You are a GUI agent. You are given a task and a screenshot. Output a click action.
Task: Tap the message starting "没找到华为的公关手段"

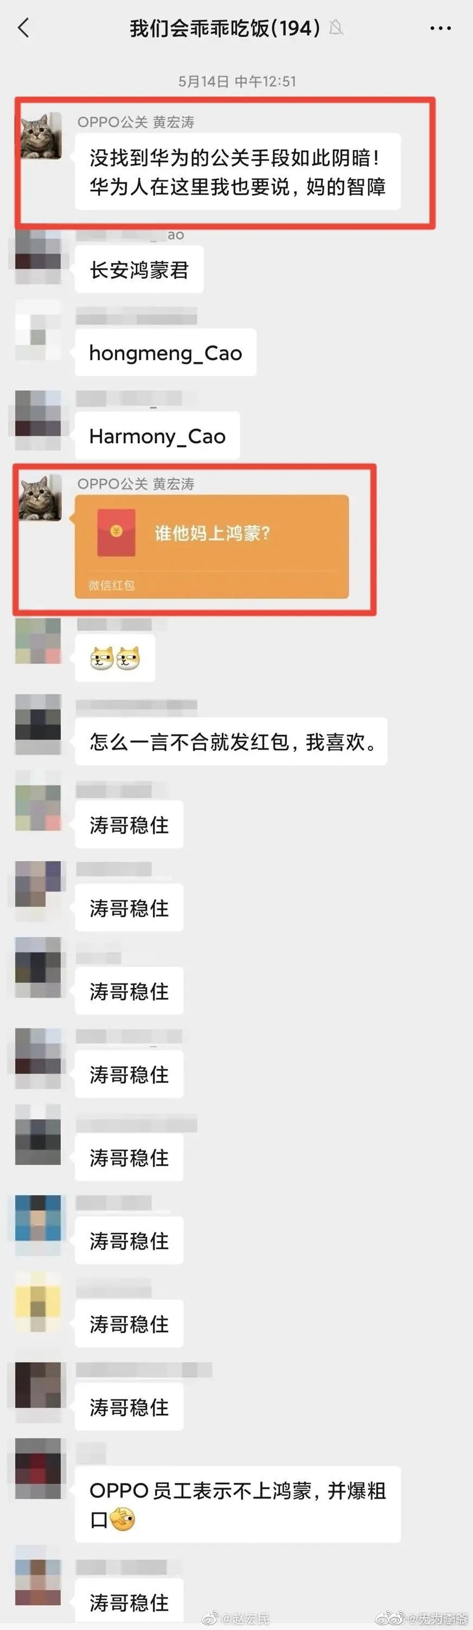(x=238, y=172)
